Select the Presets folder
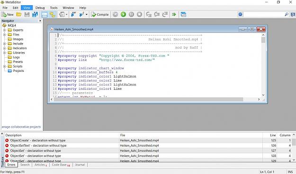 18,61
